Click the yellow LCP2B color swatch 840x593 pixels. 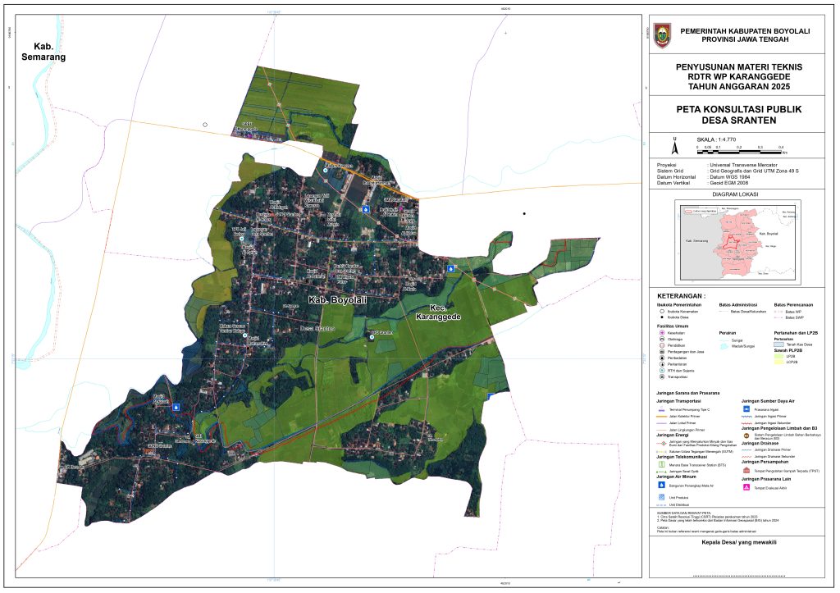pos(778,363)
